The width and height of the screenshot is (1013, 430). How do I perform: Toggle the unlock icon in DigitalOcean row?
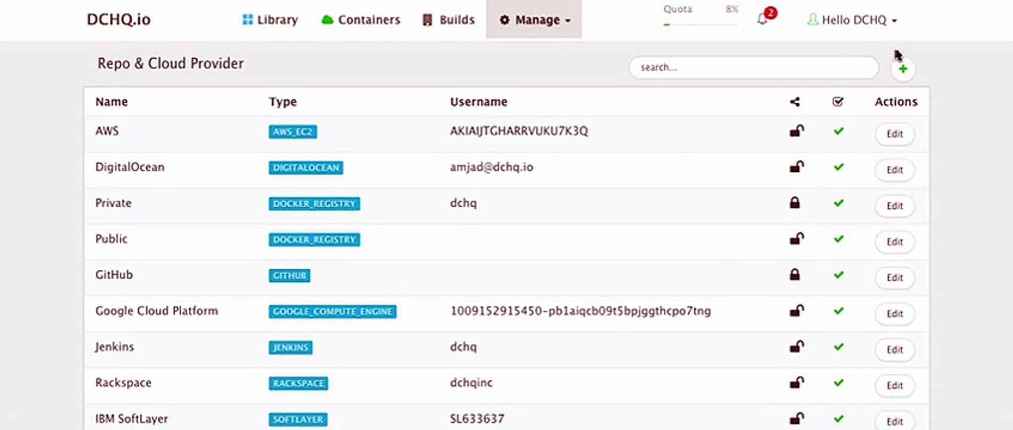pos(797,167)
